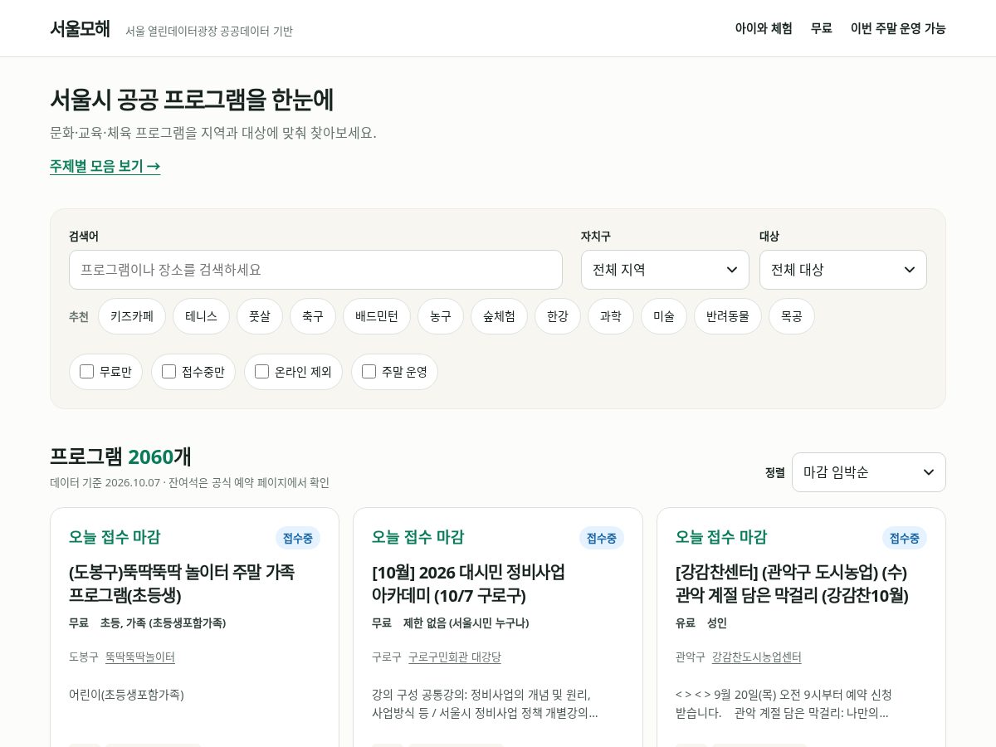Viewport: 996px width, 747px height.
Task: Click 접수중 badge on 구로구 academy card
Action: 602,538
